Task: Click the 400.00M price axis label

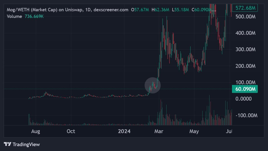Action: click(x=246, y=33)
